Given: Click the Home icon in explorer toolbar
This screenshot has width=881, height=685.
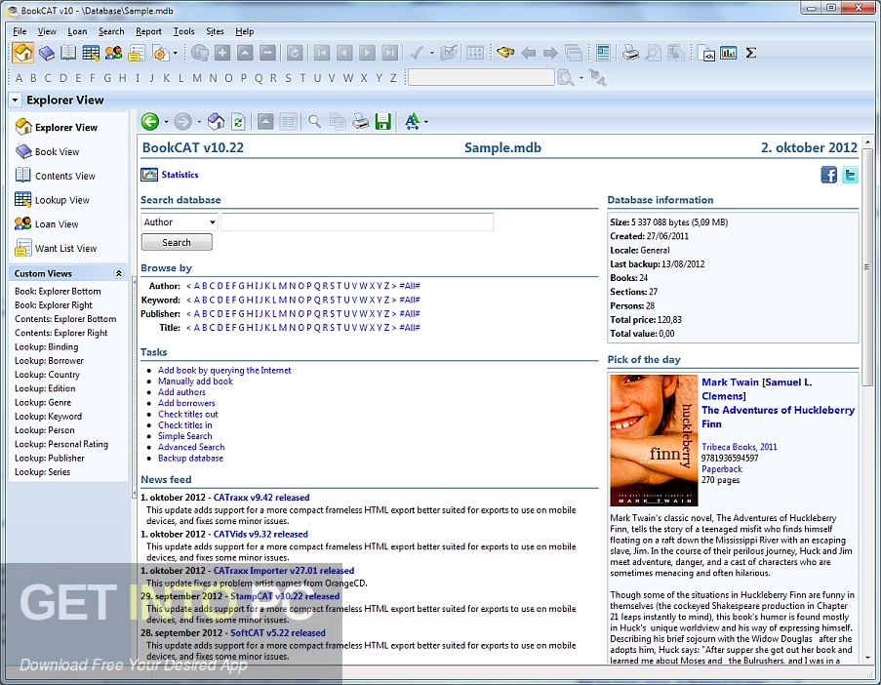Looking at the screenshot, I should [217, 121].
